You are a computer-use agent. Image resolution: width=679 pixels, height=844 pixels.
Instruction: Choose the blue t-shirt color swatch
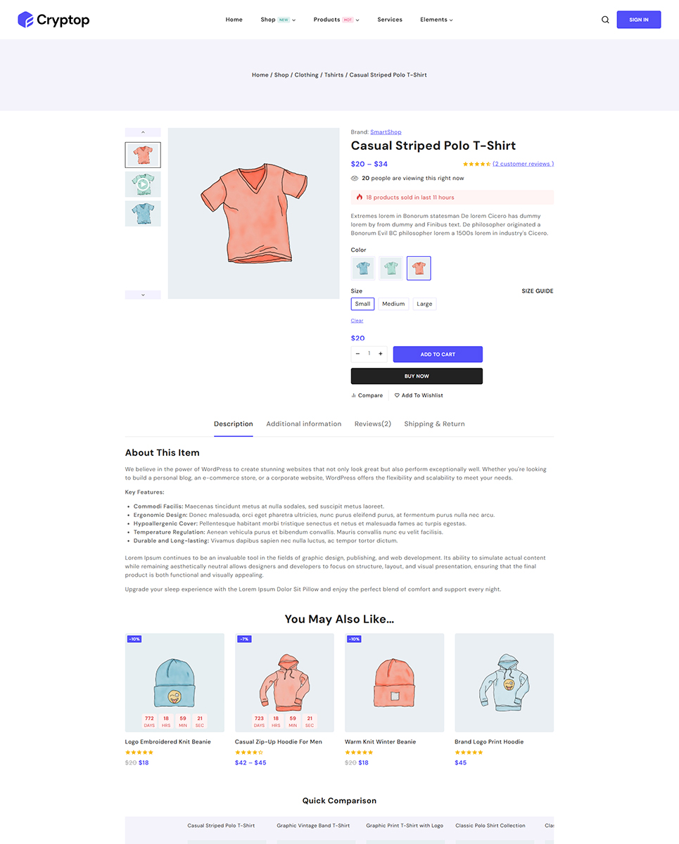[x=363, y=268]
